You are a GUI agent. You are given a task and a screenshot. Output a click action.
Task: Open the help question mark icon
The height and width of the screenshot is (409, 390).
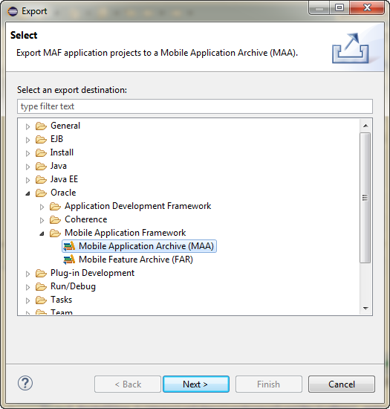[25, 384]
